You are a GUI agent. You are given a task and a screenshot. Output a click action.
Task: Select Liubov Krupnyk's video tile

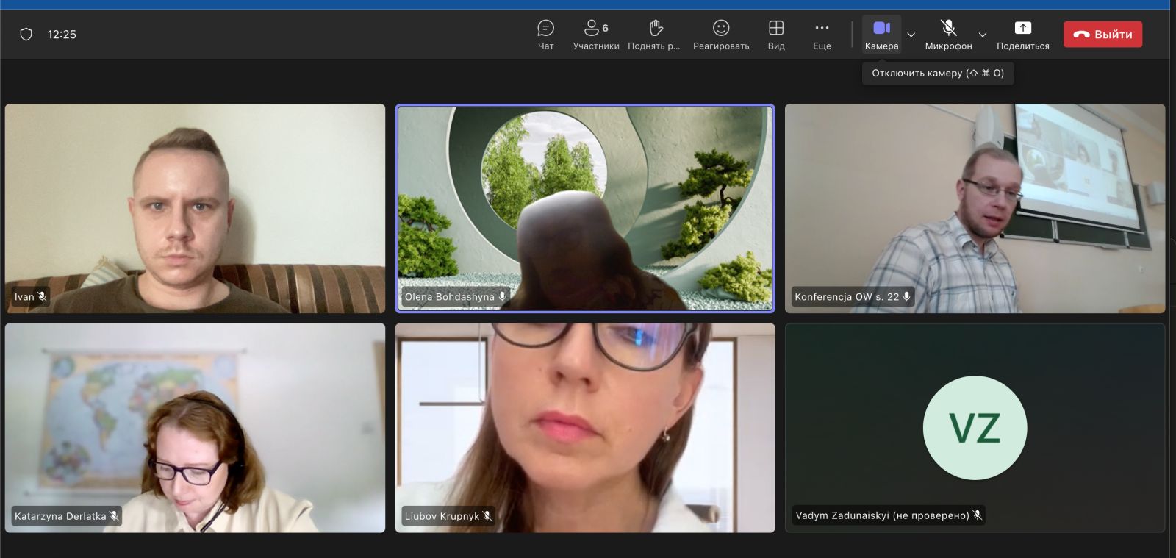tap(585, 428)
